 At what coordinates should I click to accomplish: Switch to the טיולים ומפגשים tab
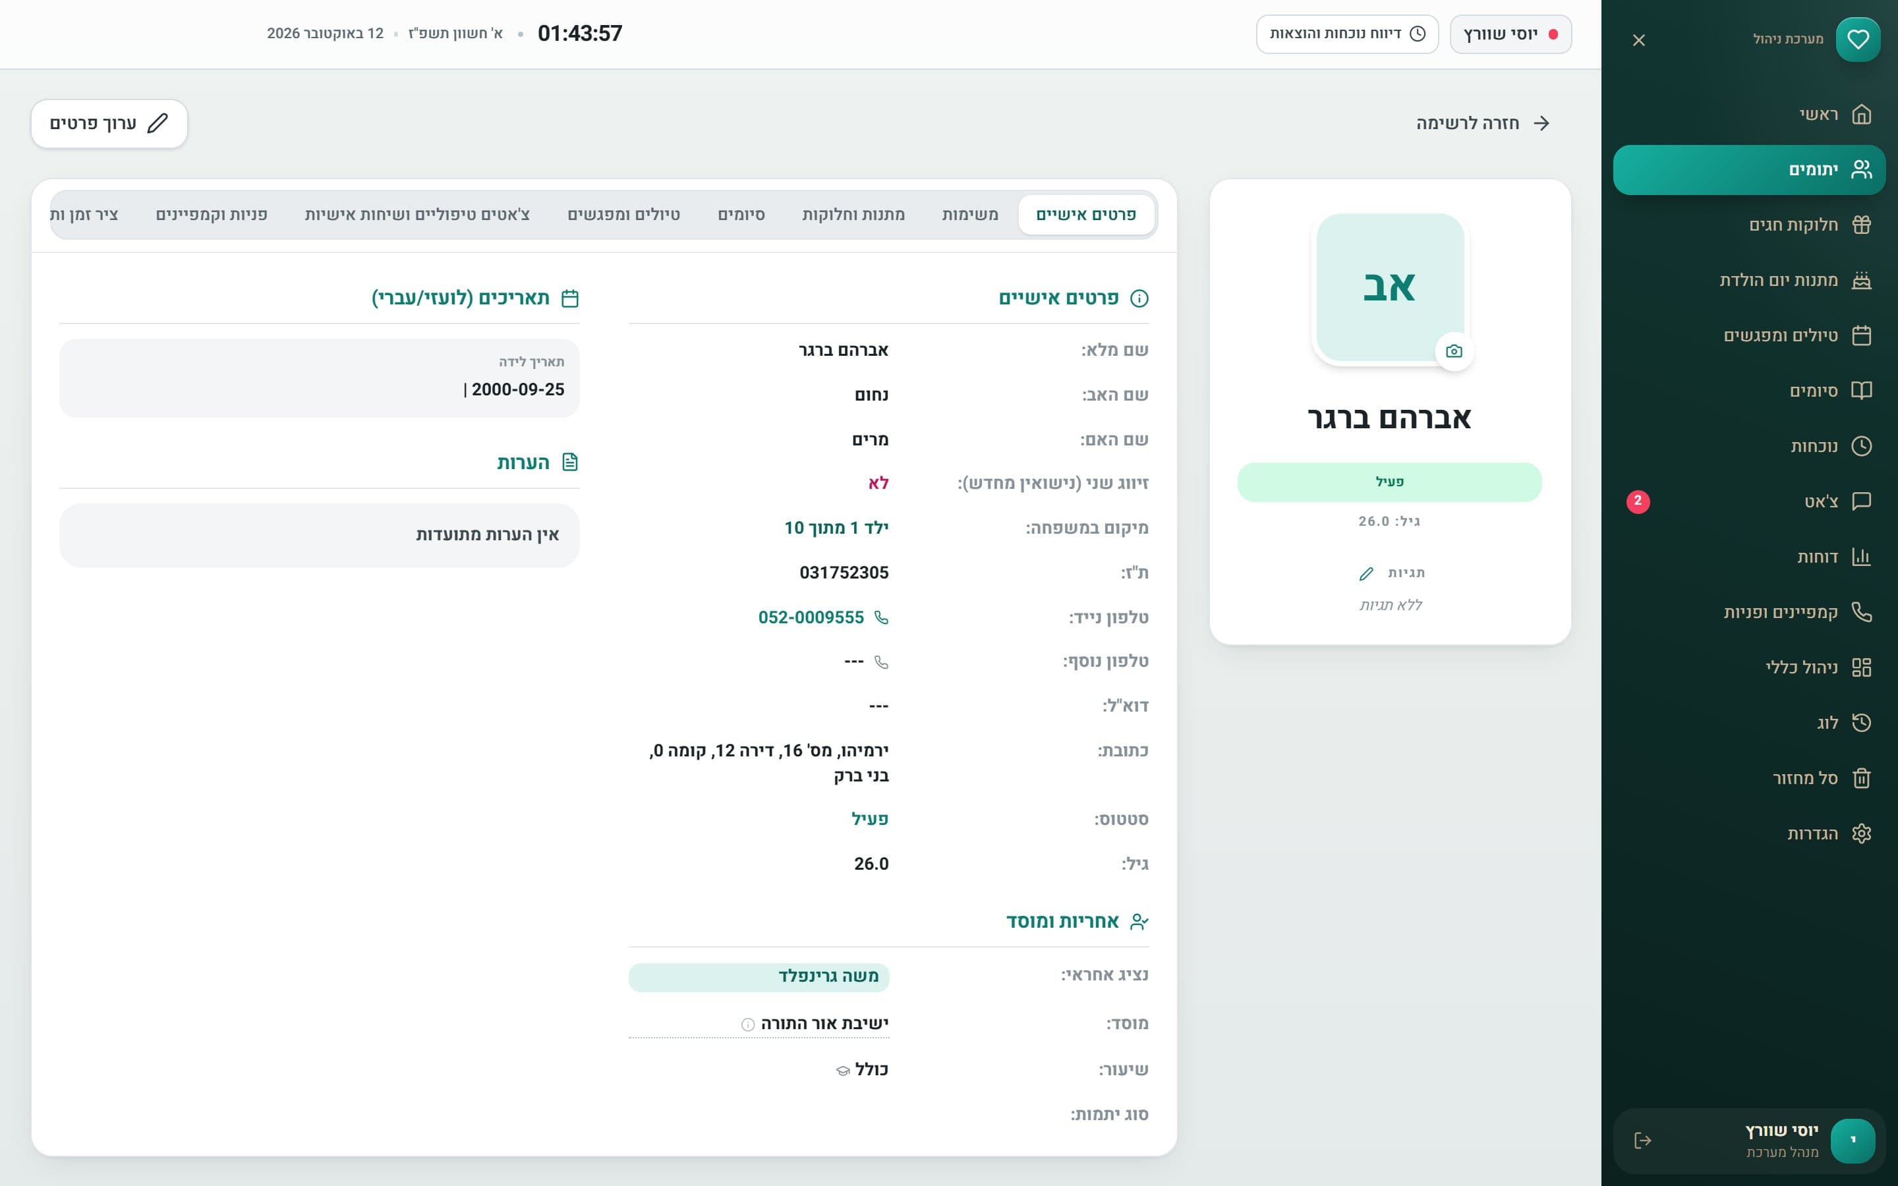pos(623,214)
